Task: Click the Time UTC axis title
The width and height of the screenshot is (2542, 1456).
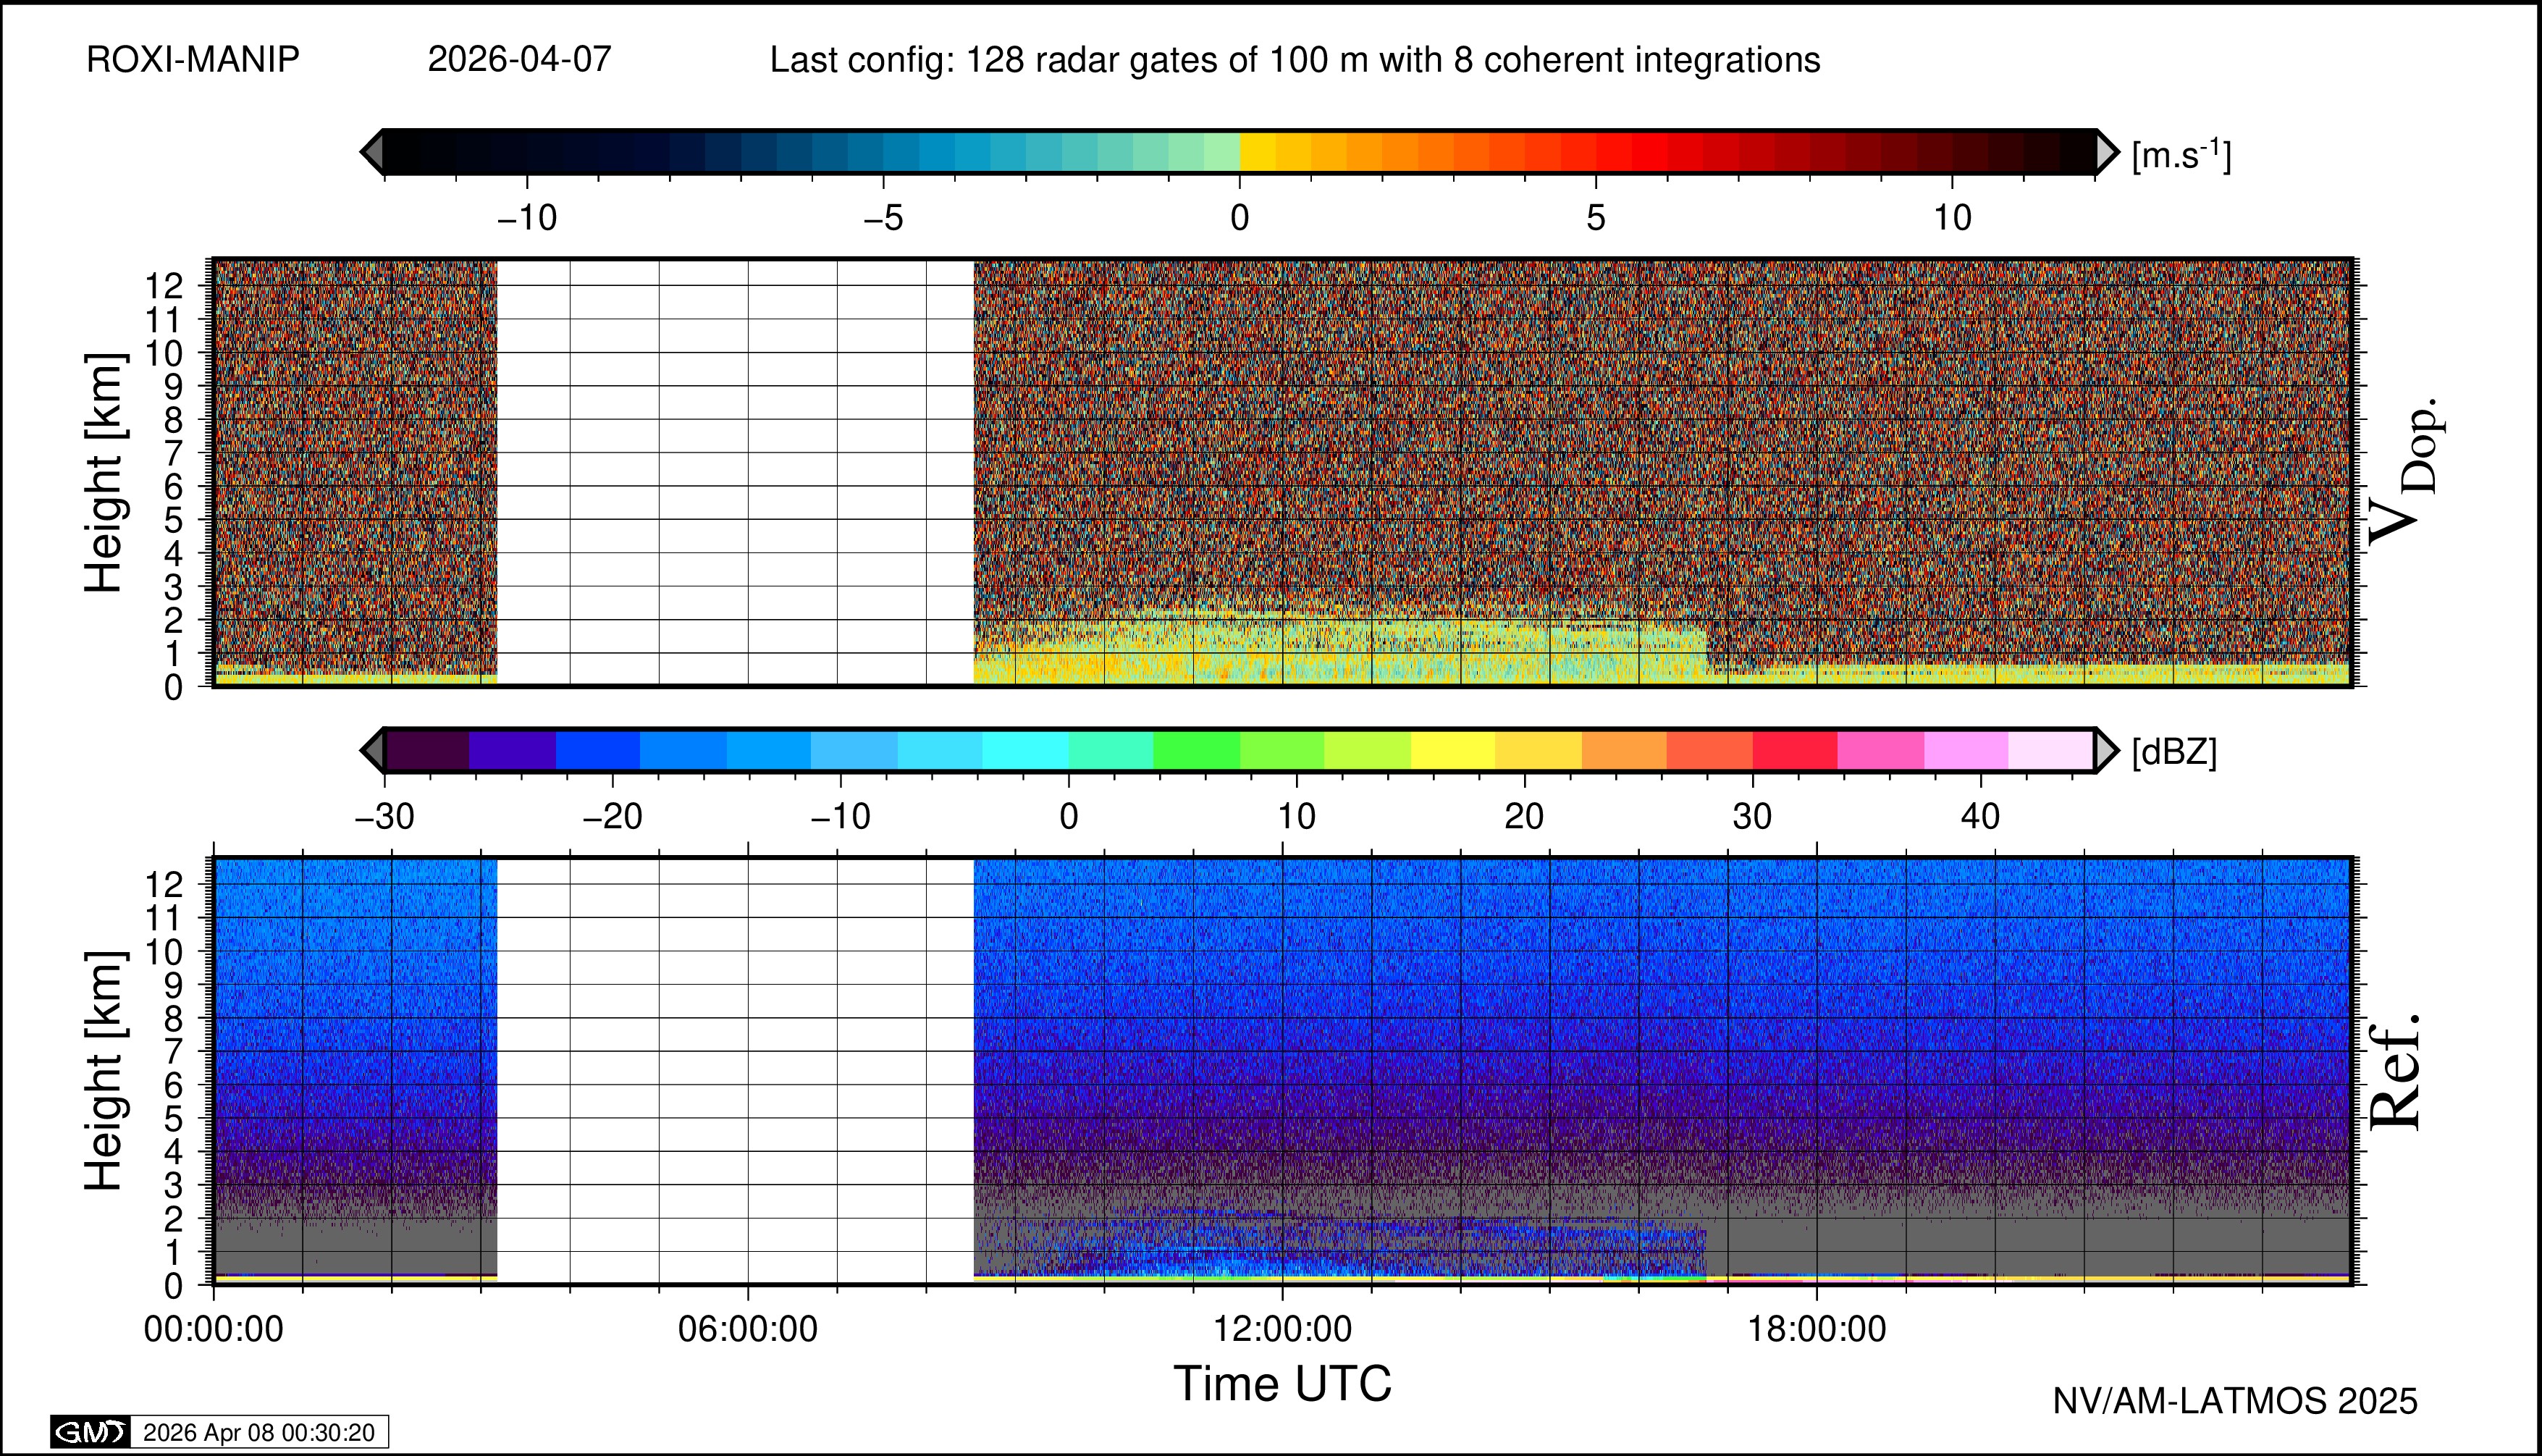Action: (x=1283, y=1384)
